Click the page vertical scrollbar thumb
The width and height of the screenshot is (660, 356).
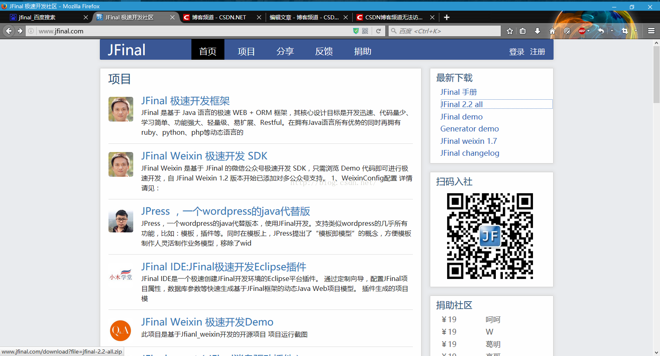(x=656, y=75)
